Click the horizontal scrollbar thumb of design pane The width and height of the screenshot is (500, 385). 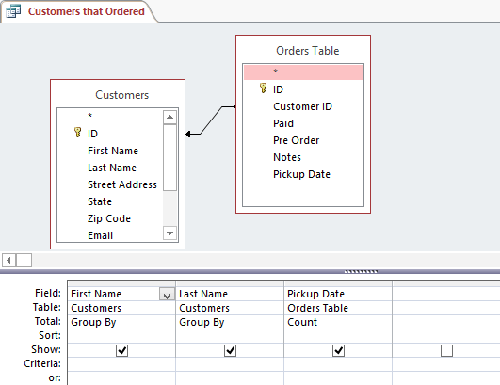click(24, 261)
